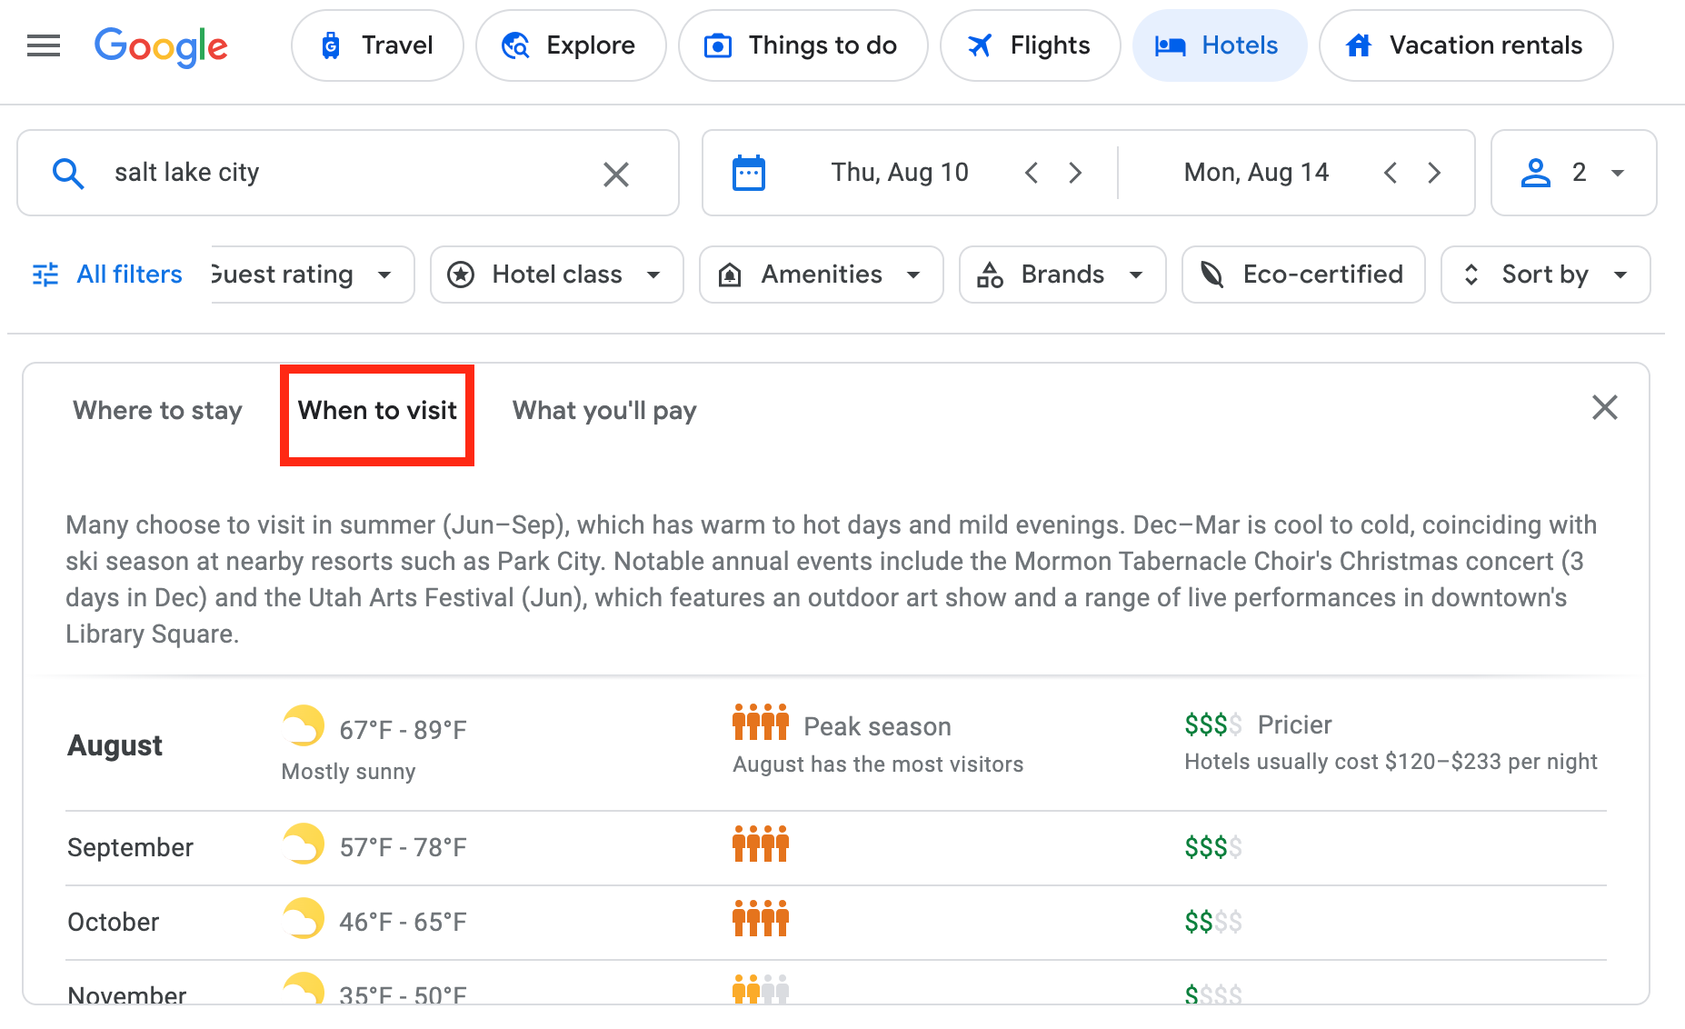Clear the search text with X
The height and width of the screenshot is (1029, 1685).
[x=616, y=174]
